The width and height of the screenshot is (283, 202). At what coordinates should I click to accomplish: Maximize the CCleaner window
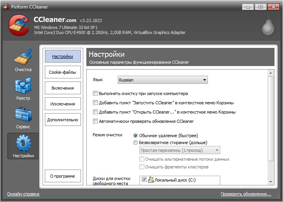tap(261, 7)
